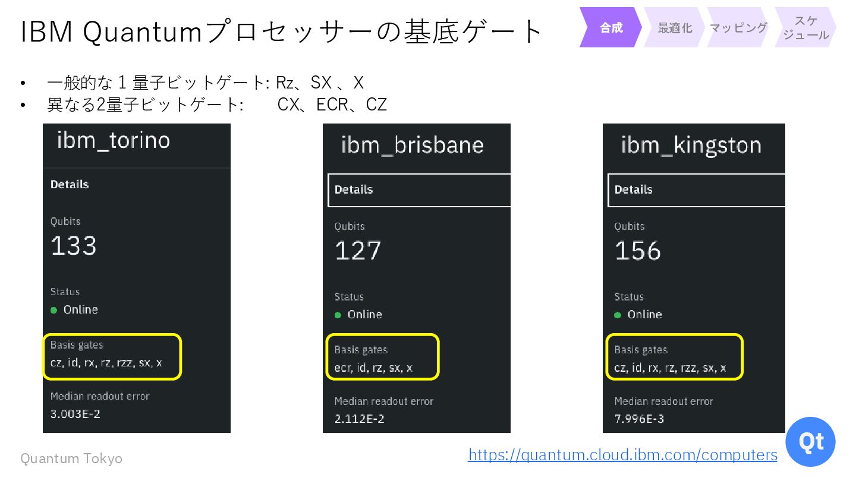Select the マッピング step chevron
The image size is (856, 481).
point(739,27)
